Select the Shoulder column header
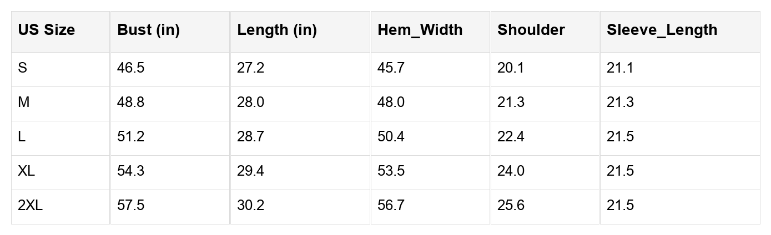The height and width of the screenshot is (235, 771). tap(531, 30)
